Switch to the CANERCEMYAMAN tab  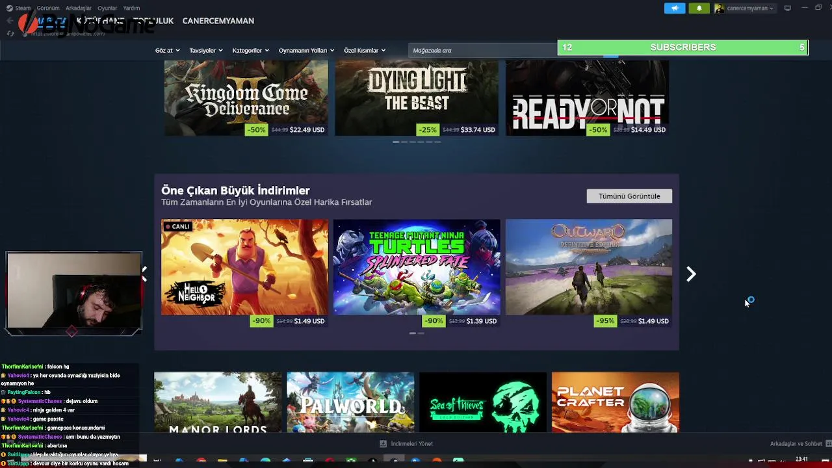(x=218, y=21)
